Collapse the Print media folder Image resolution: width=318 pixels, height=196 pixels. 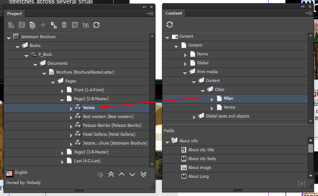185,72
